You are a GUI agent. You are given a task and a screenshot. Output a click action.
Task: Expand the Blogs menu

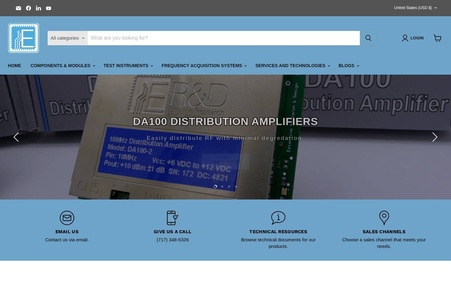click(349, 66)
